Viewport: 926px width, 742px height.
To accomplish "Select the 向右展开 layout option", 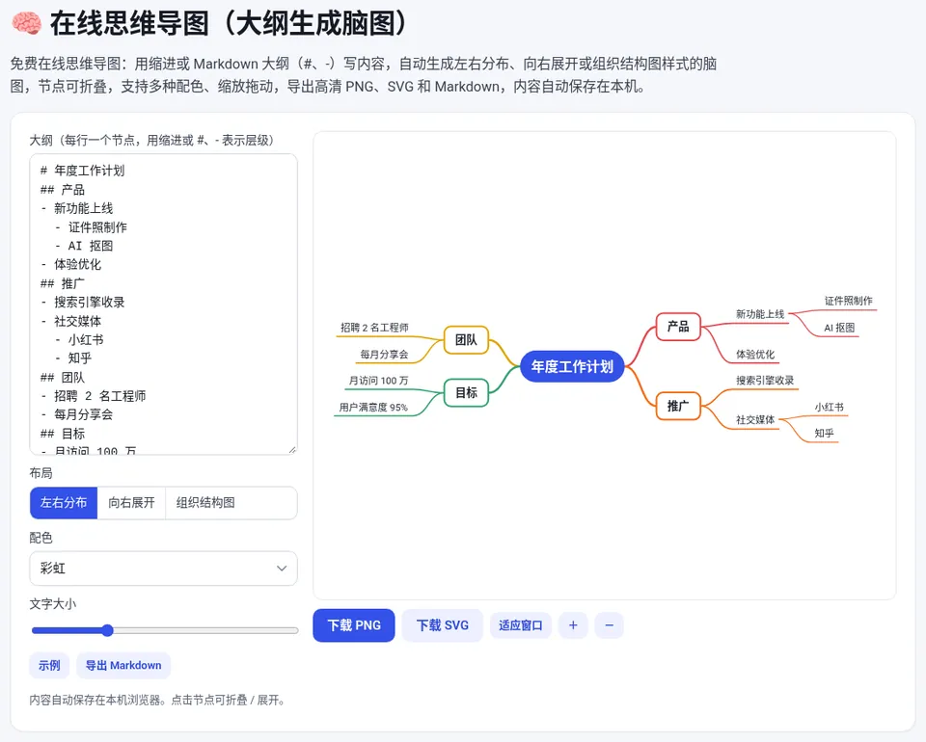I will tap(132, 502).
